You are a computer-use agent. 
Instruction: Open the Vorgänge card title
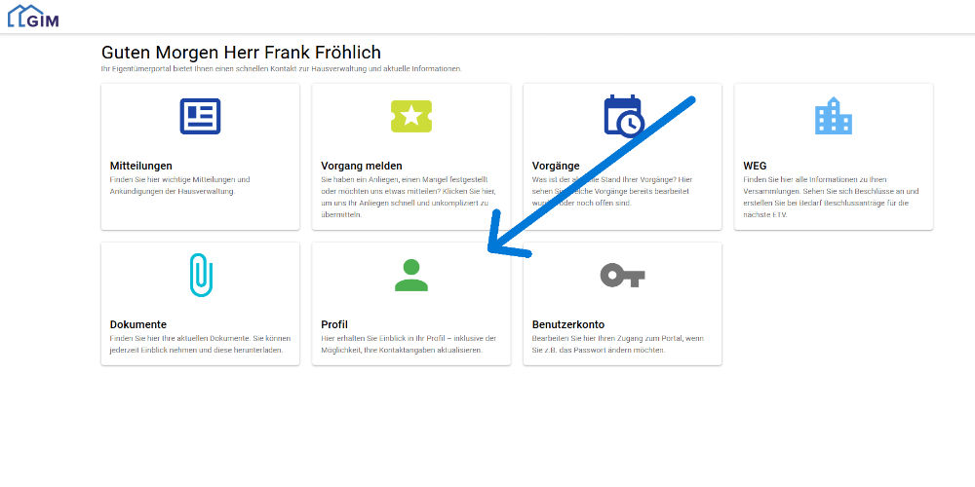(x=556, y=166)
